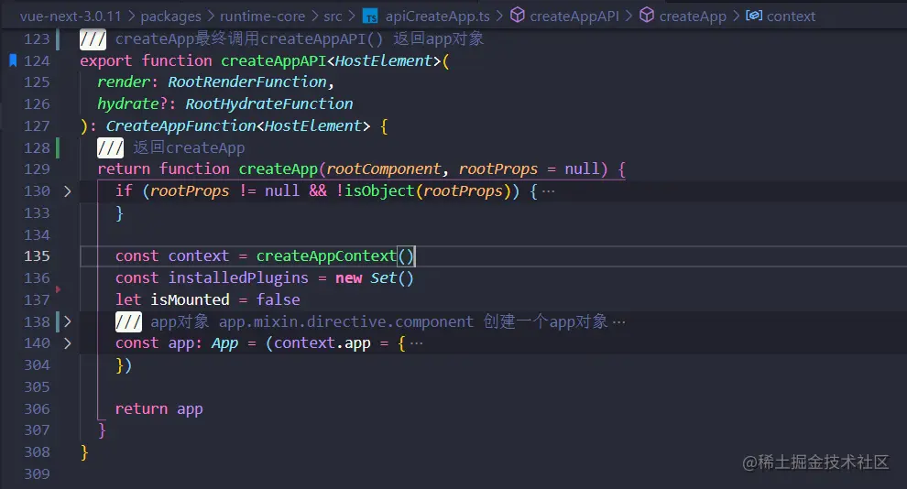Viewport: 907px width, 489px height.
Task: Click isMounted variable name
Action: (x=190, y=299)
